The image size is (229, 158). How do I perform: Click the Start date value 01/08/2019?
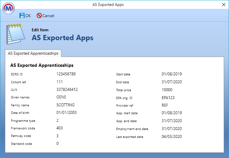click(x=172, y=74)
